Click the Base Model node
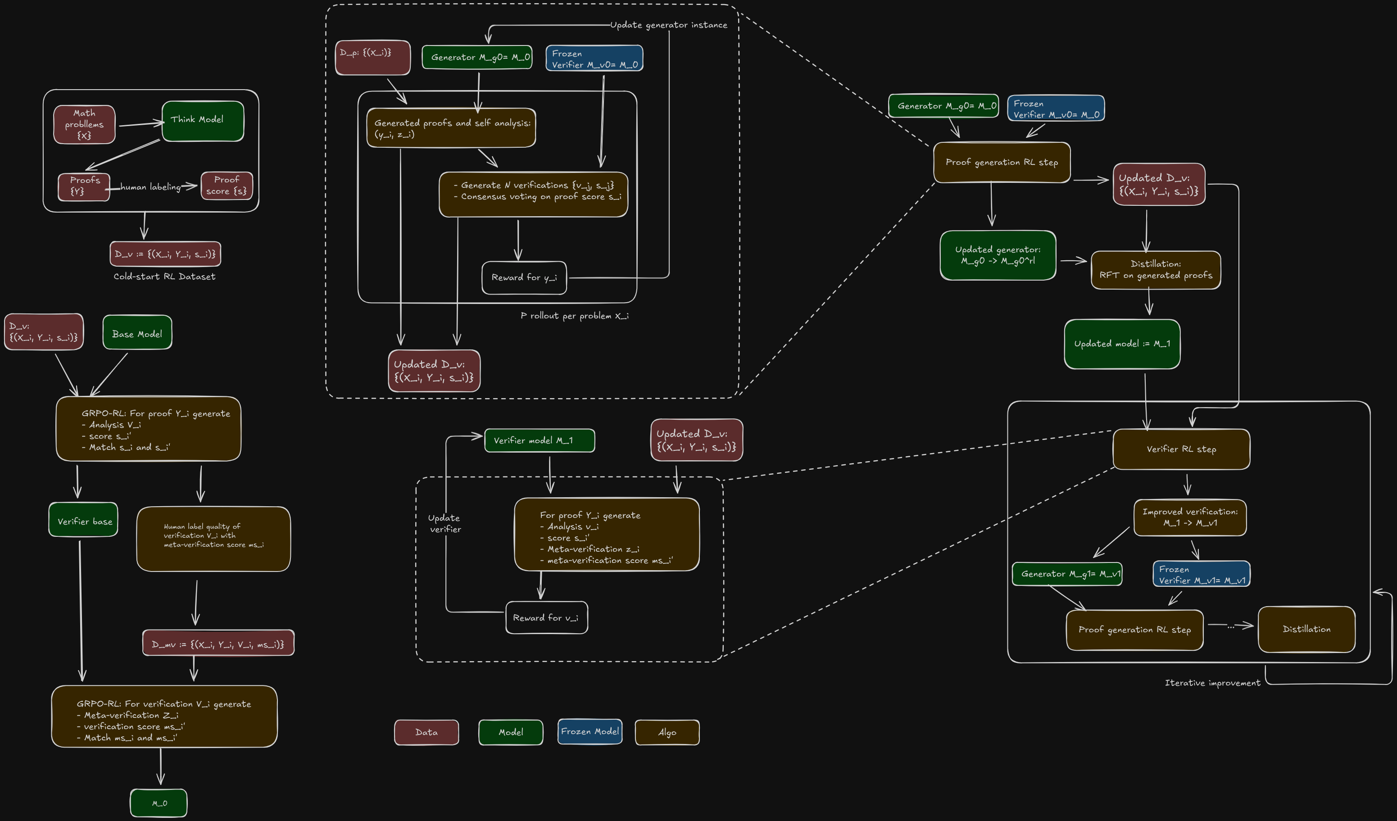1397x821 pixels. pos(136,333)
